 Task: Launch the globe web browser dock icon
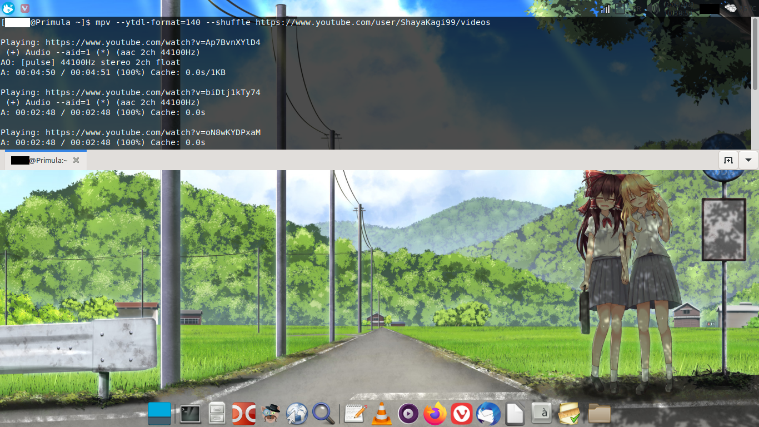tap(297, 414)
